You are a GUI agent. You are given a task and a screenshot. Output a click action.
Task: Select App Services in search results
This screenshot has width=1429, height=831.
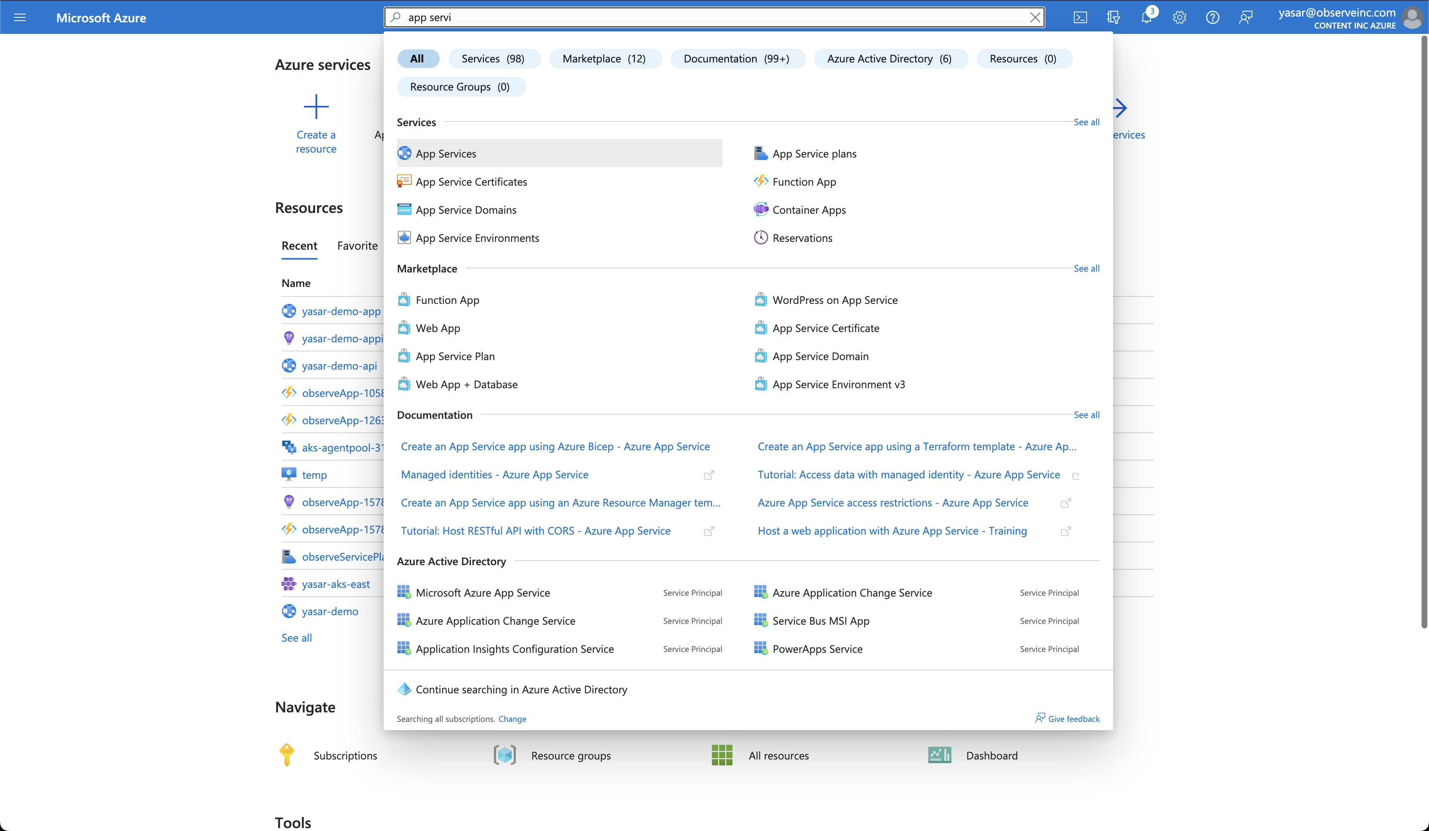[446, 154]
